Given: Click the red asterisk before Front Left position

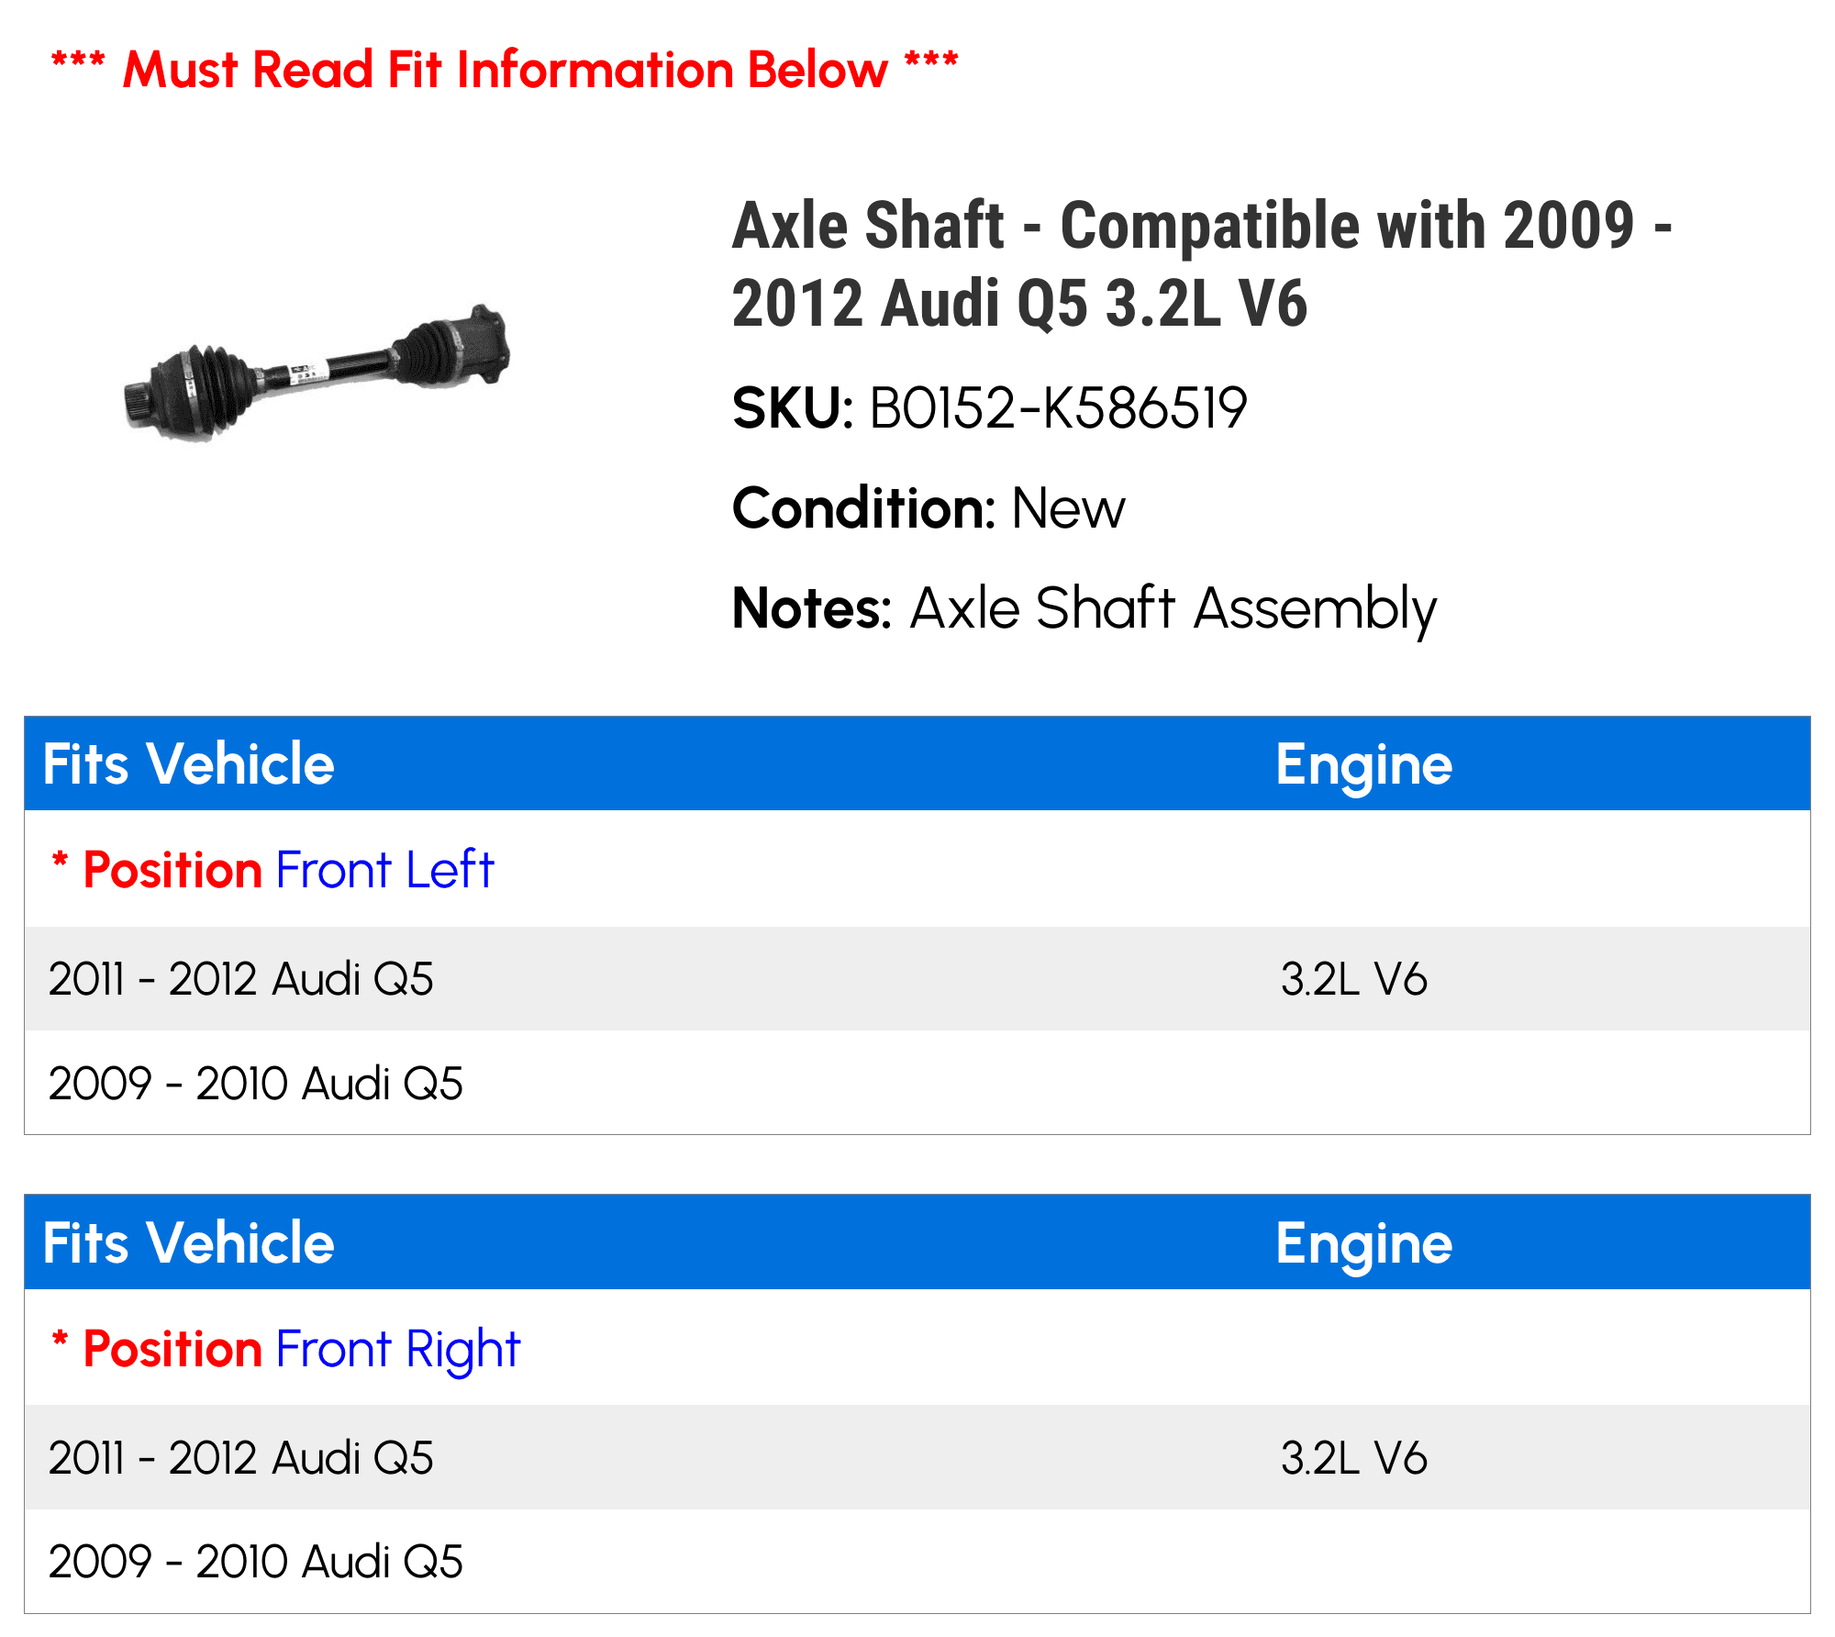Looking at the screenshot, I should coord(60,861).
